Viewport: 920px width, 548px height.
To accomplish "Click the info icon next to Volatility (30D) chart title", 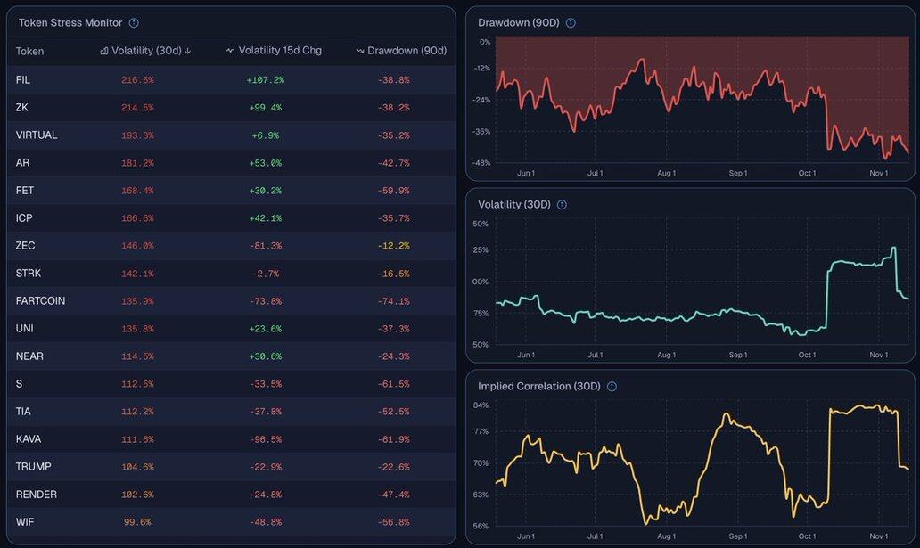I will pyautogui.click(x=562, y=205).
